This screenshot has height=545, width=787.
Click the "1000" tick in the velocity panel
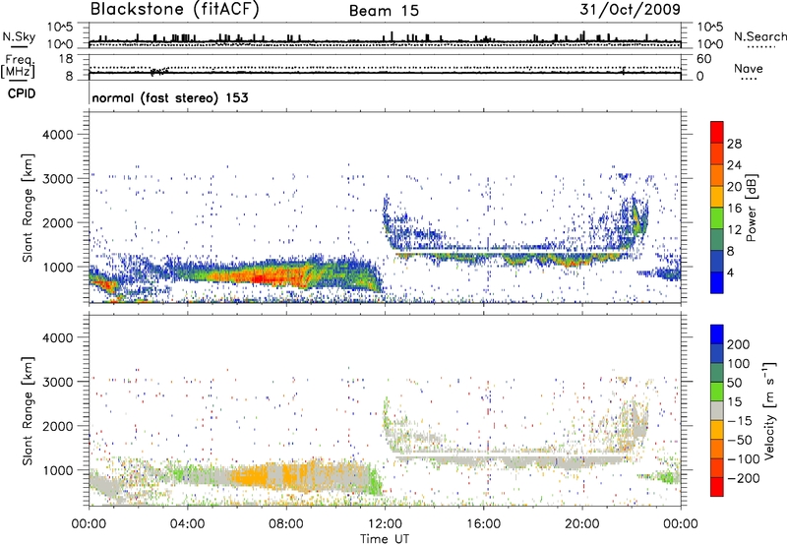pyautogui.click(x=57, y=470)
